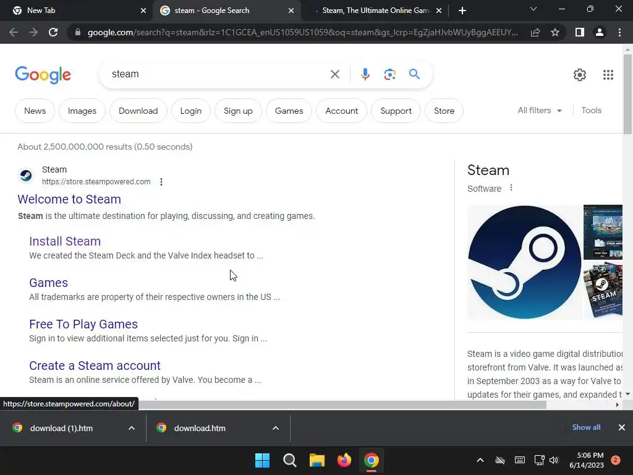Click into the search text field
This screenshot has width=633, height=475.
tap(218, 74)
